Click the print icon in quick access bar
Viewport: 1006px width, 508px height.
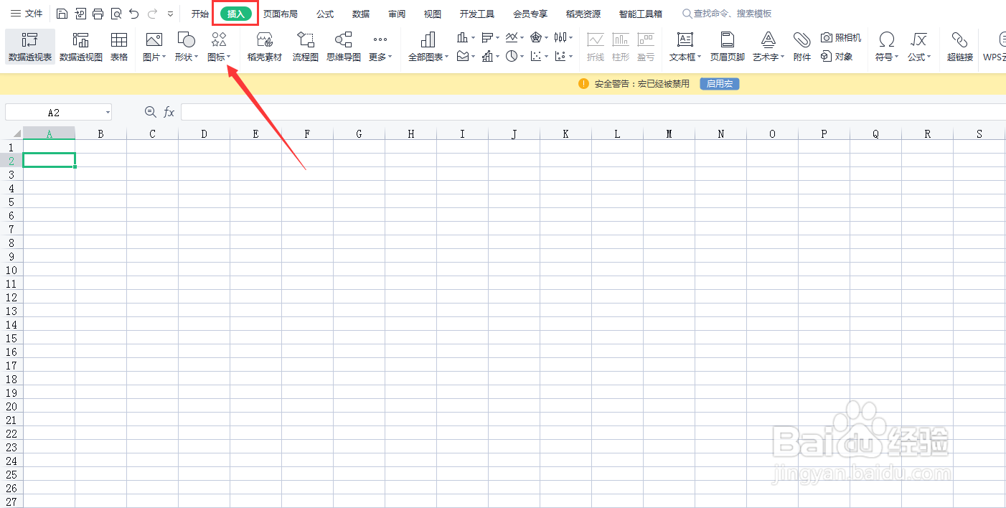(98, 14)
